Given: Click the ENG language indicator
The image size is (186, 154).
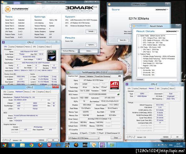Looking at the screenshot, I should [x=171, y=145].
